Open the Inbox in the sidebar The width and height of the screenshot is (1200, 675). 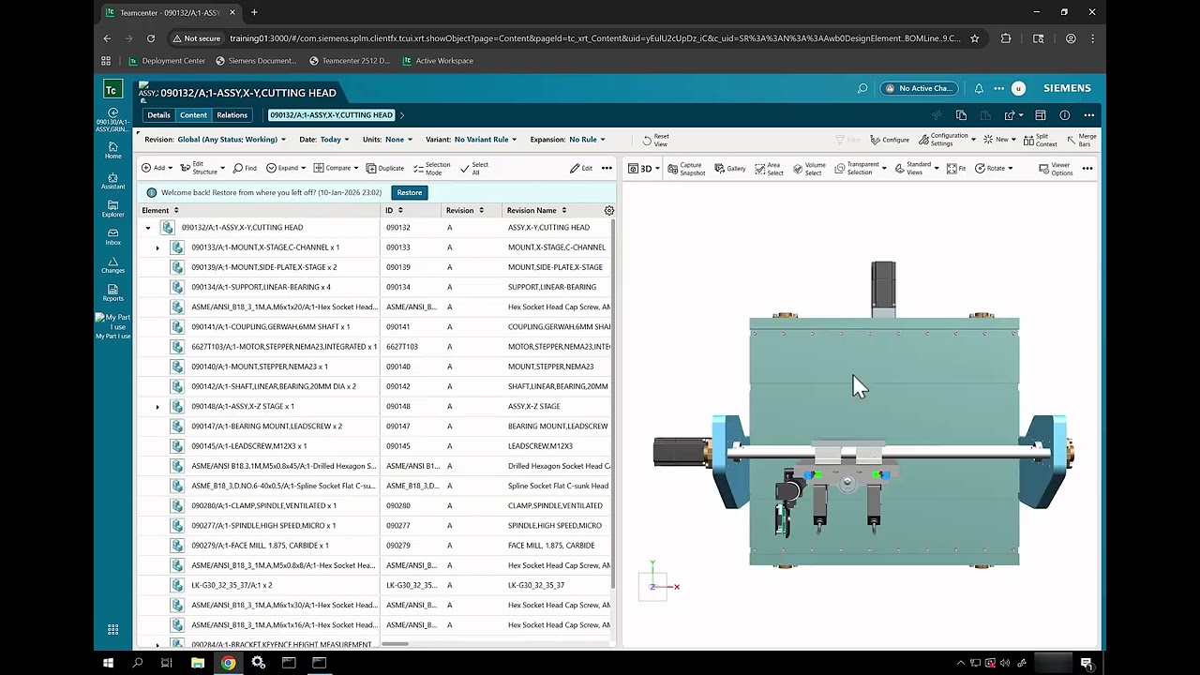(x=112, y=236)
